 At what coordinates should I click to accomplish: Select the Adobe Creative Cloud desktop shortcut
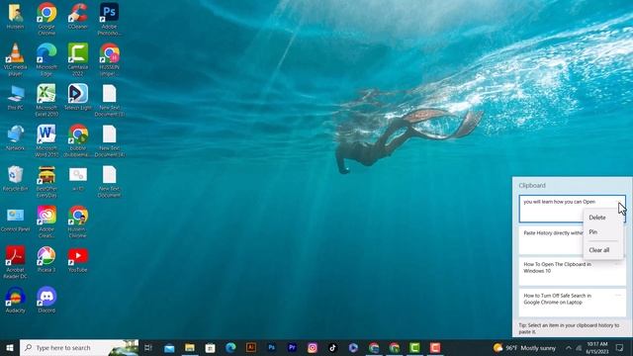click(46, 222)
